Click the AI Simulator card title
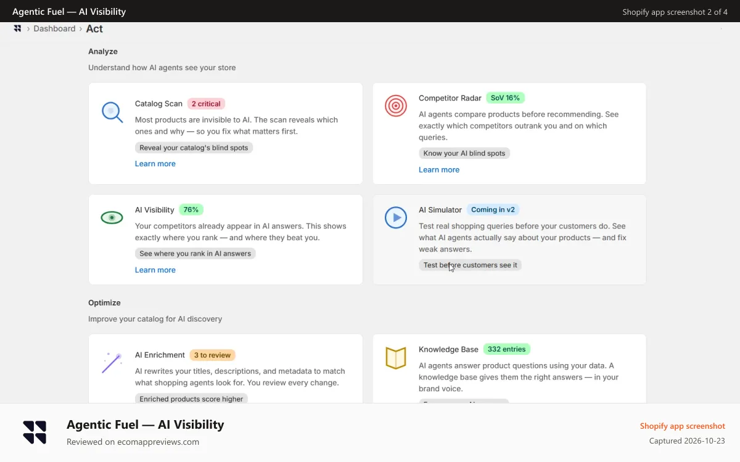This screenshot has width=740, height=462. pos(440,210)
